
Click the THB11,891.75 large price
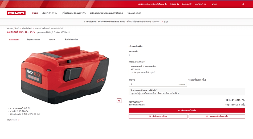pos(235,100)
